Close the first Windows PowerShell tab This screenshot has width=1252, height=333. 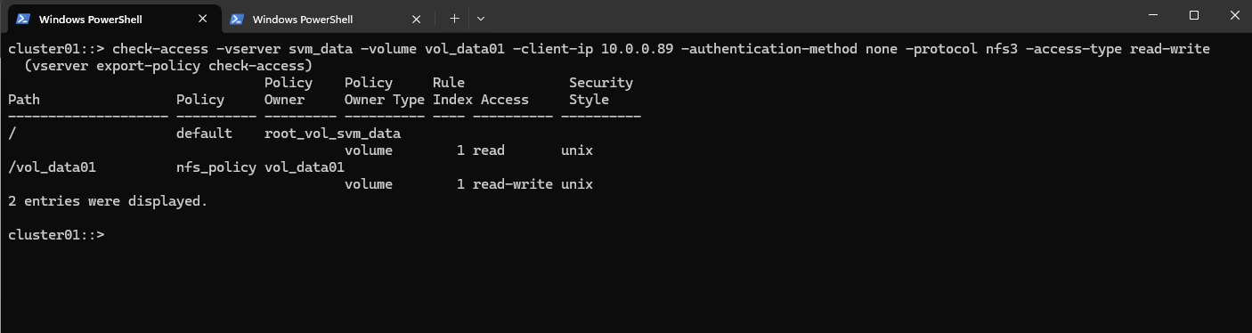203,19
